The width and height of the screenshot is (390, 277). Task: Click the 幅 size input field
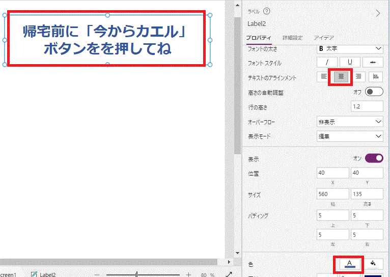[332, 194]
